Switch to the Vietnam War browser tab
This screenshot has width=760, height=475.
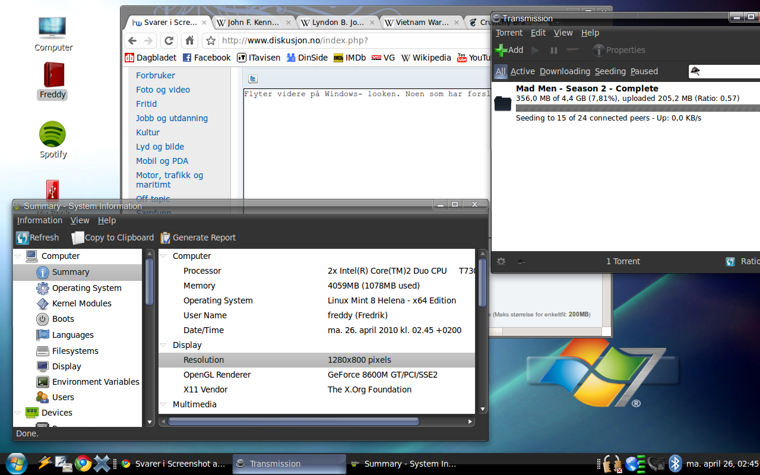(422, 23)
